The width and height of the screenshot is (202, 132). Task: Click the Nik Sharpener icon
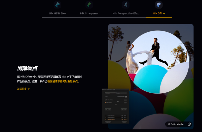tap(89, 5)
